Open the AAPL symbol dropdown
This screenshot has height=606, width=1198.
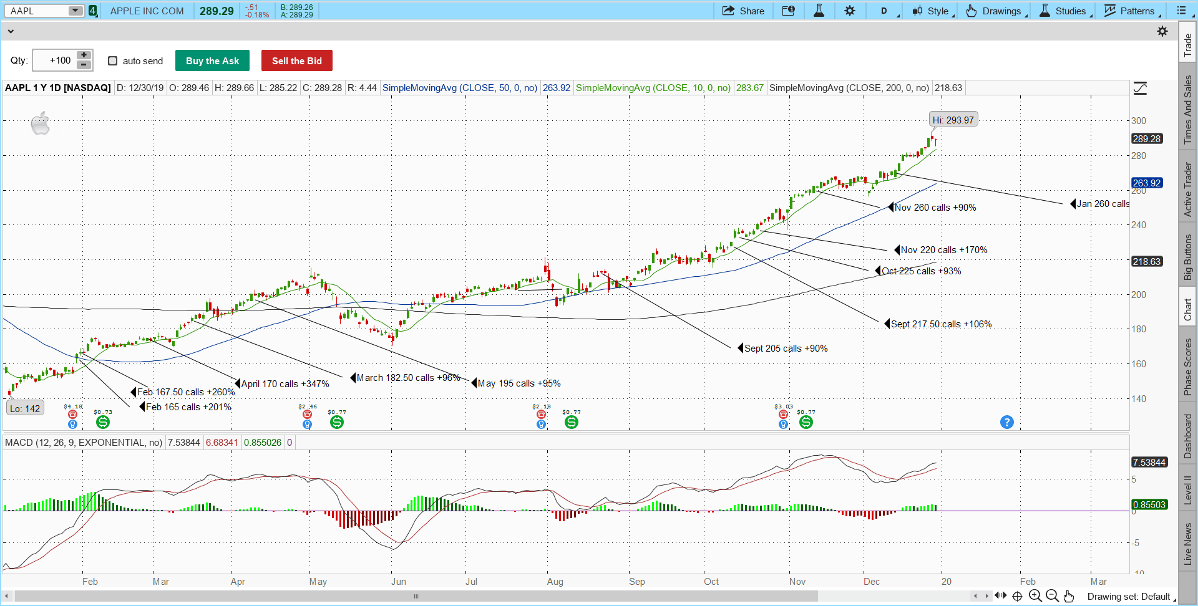(75, 11)
